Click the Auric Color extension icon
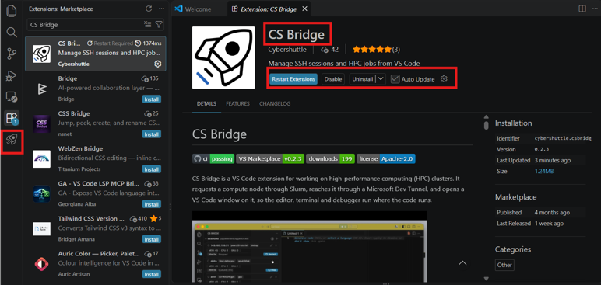Viewport: 601px width, 285px height. [x=41, y=264]
